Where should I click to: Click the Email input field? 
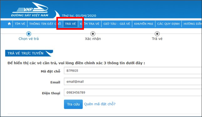pyautogui.click(x=133, y=81)
